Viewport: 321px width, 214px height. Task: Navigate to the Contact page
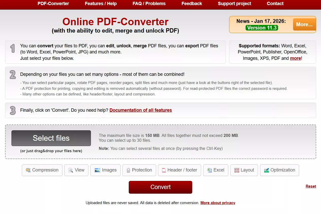[x=275, y=4]
